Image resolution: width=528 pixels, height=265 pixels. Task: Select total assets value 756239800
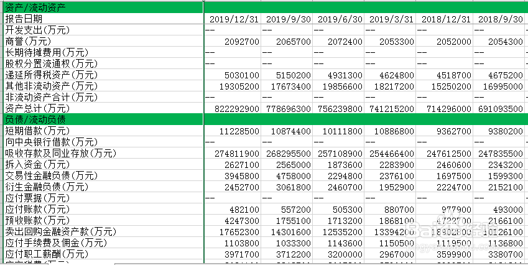(x=338, y=108)
